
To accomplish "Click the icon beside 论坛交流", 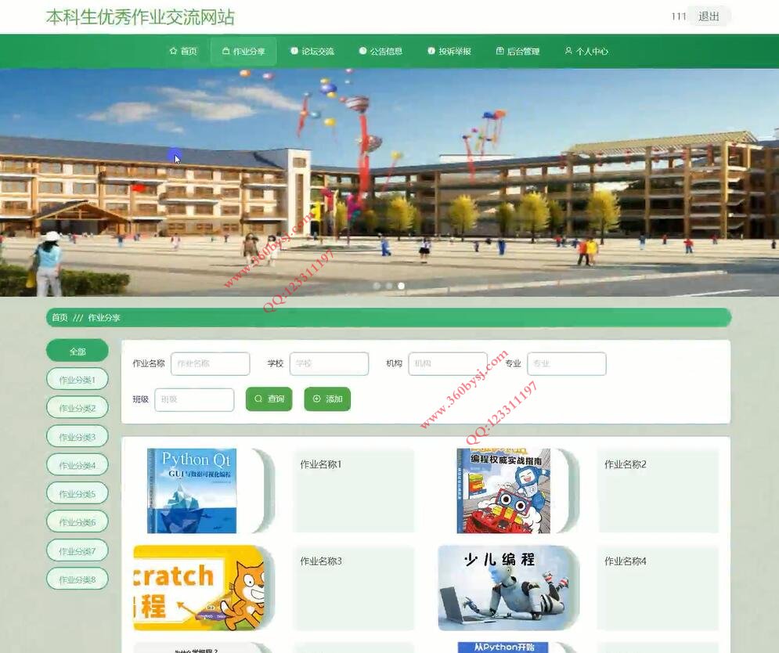I will pyautogui.click(x=294, y=51).
